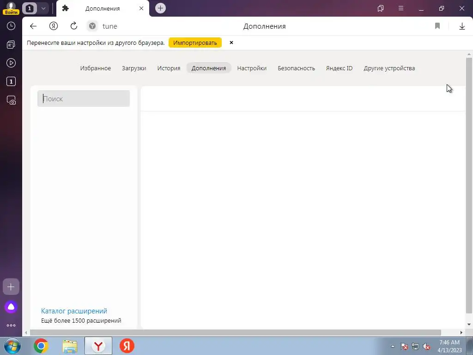Open Yandex home with the Я button
Screen dimensions: 473x355
pos(54,26)
